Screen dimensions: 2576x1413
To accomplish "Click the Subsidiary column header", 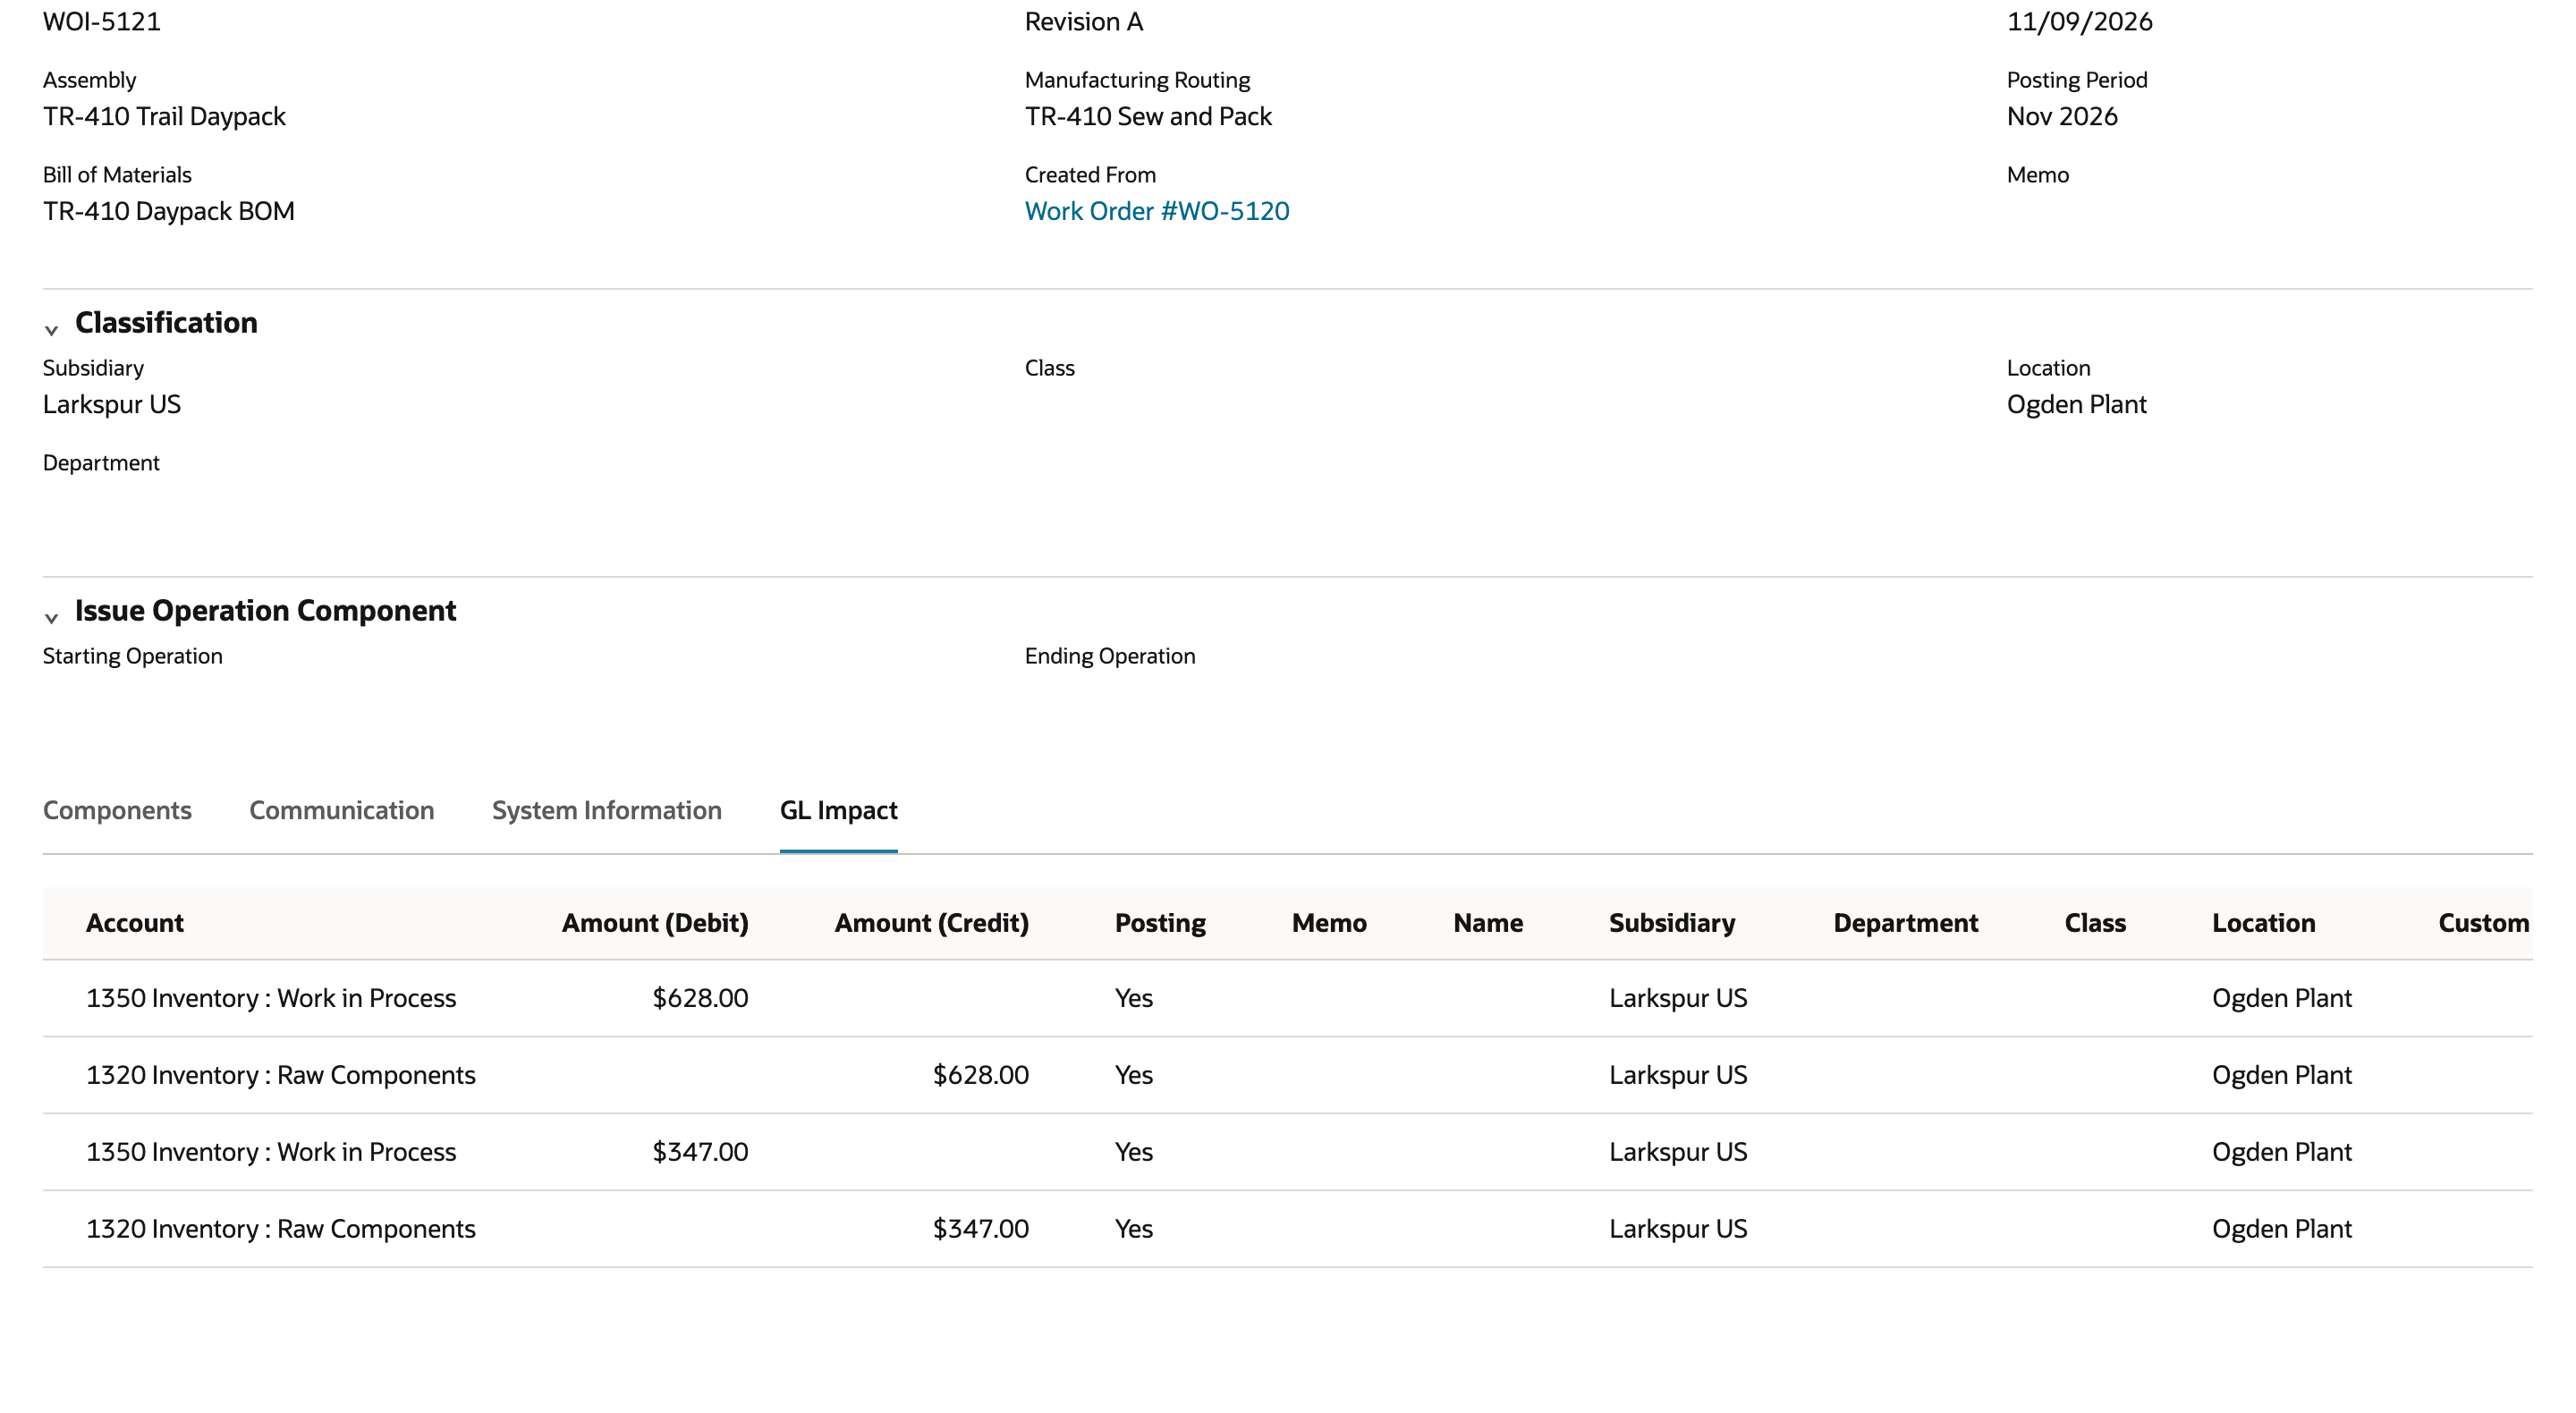I will tap(1672, 923).
